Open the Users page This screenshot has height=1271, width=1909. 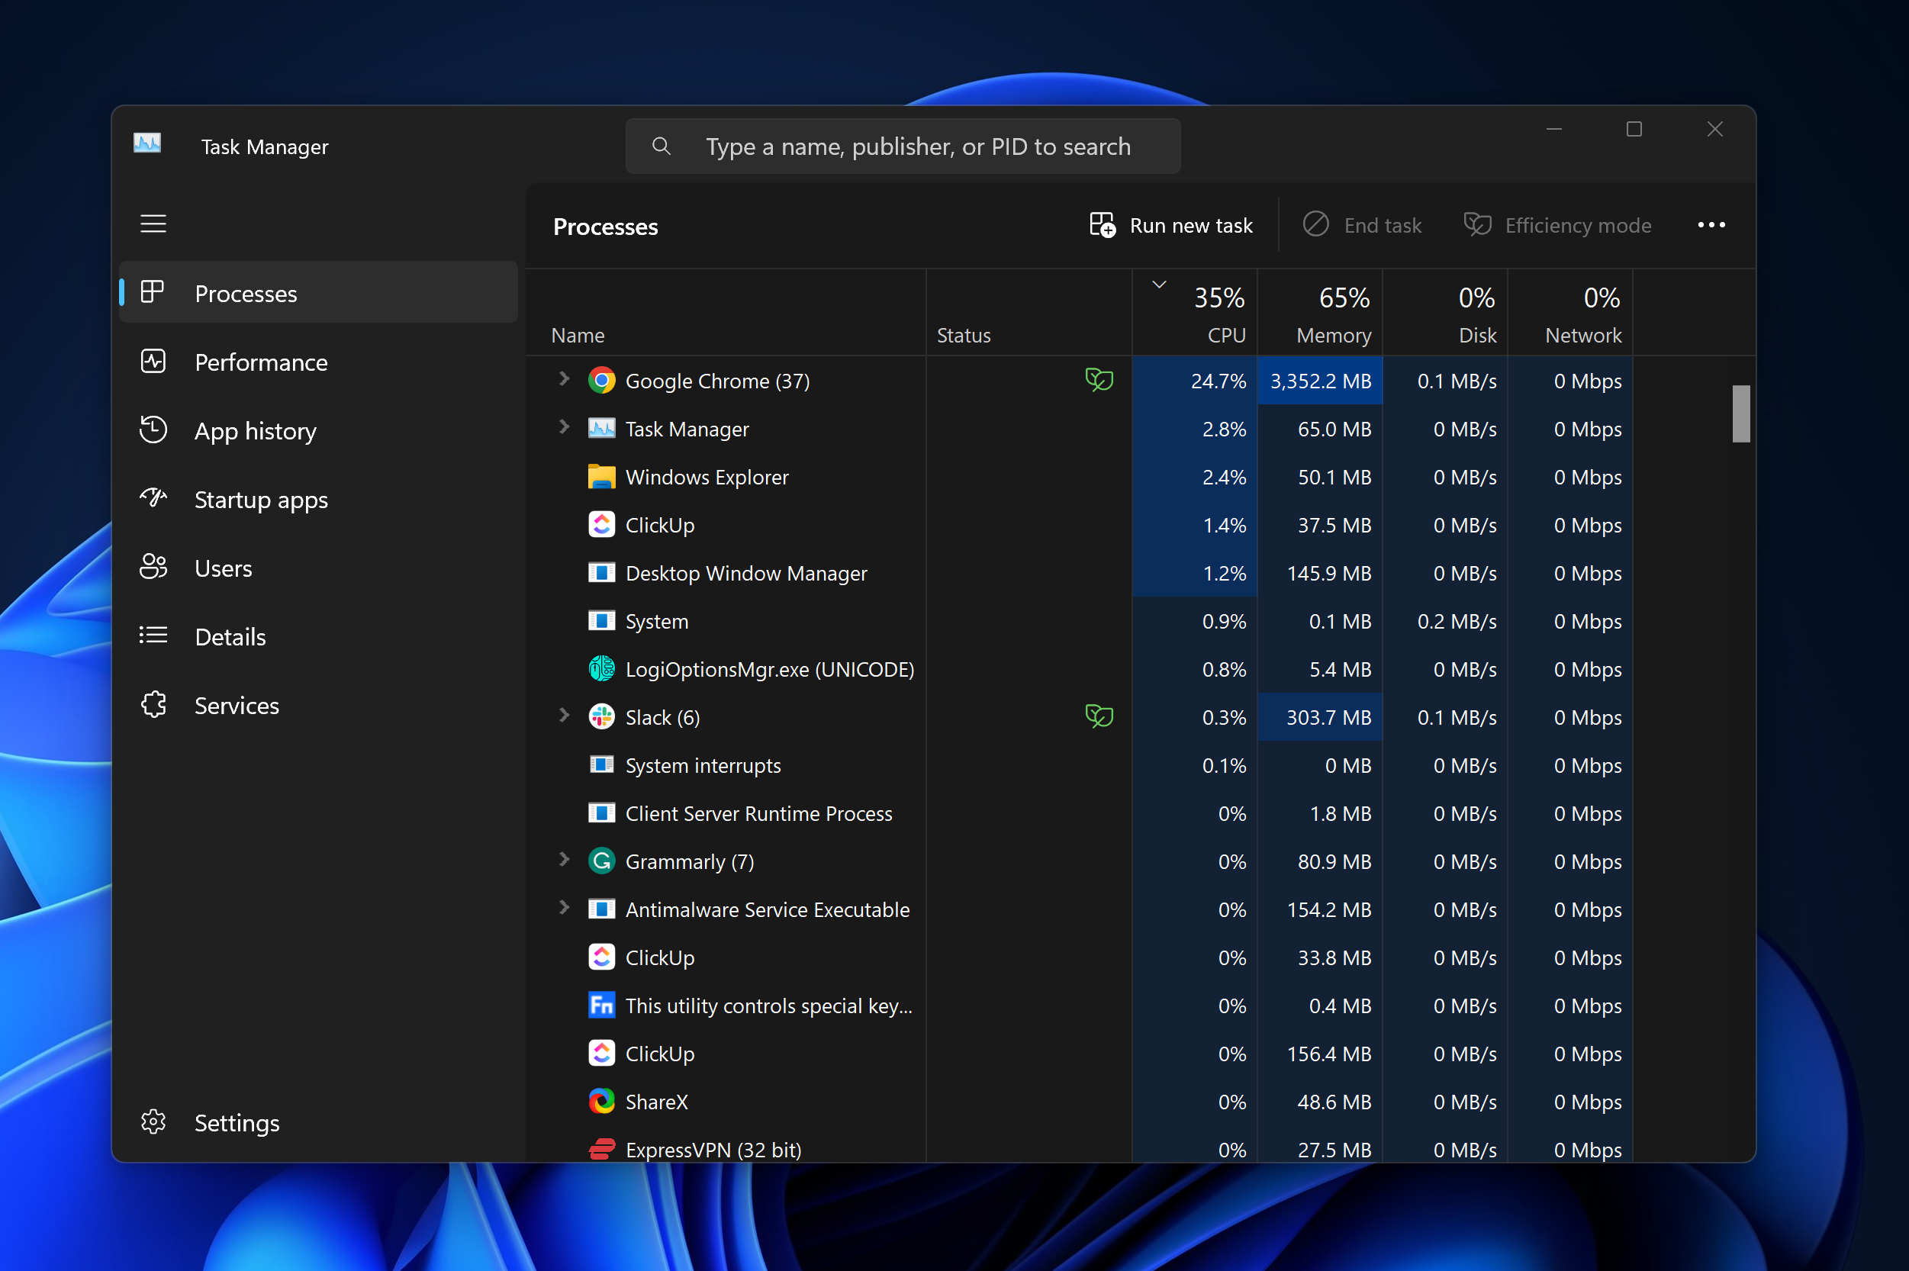(319, 568)
